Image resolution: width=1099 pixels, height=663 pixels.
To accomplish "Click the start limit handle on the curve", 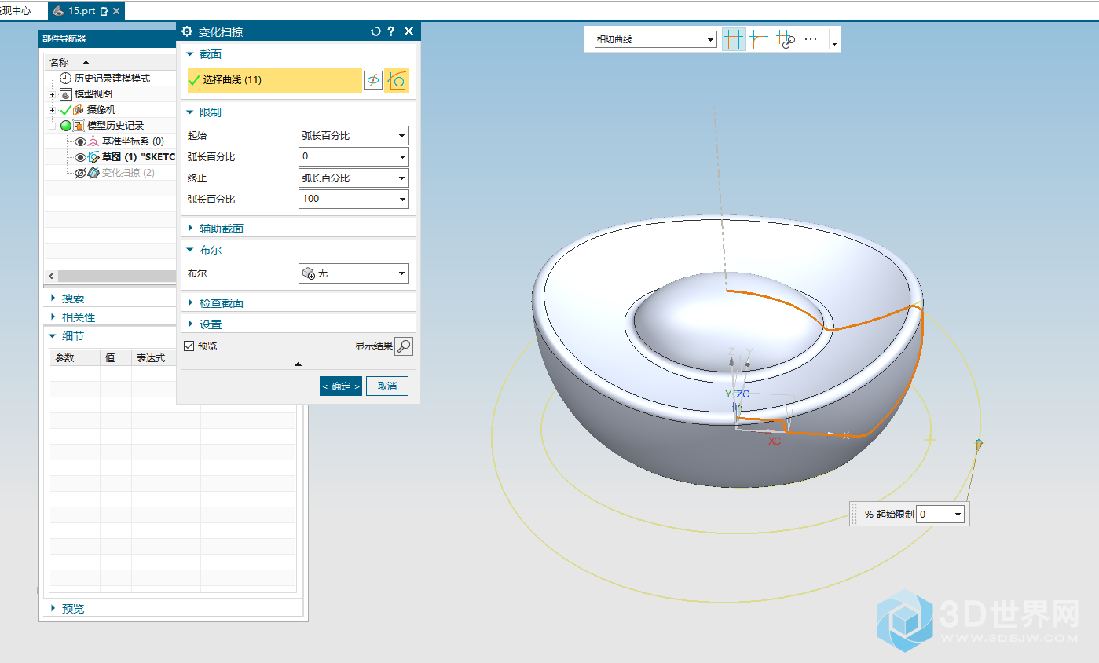I will point(979,445).
